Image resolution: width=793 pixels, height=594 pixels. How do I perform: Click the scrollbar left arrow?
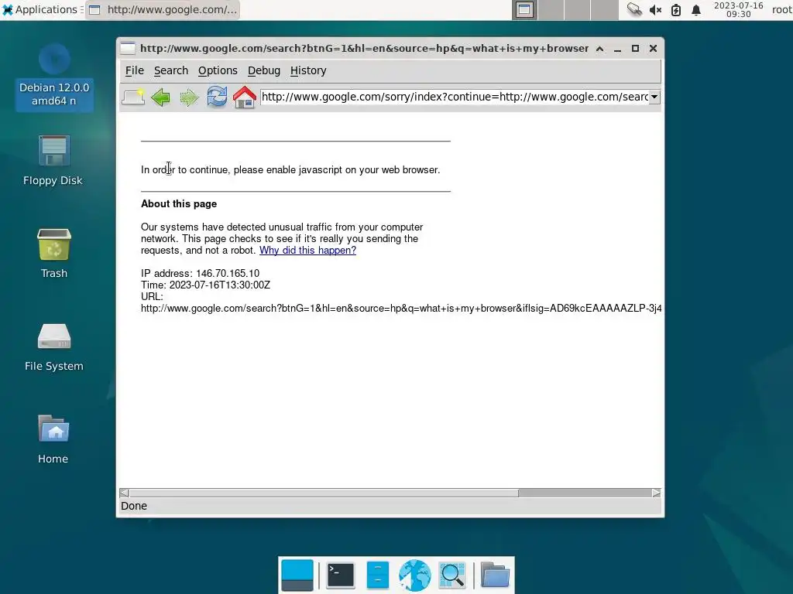[x=125, y=493]
